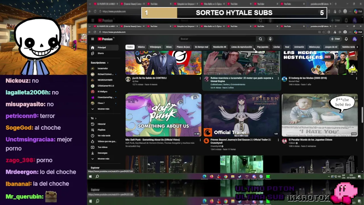Select the Mixes filter chip
Viewport: 364px width, 205px height.
[x=169, y=47]
